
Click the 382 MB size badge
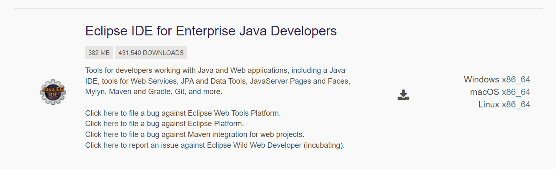tap(99, 53)
